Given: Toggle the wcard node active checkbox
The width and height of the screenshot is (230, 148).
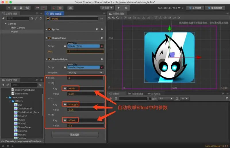Looking at the screenshot, I should coord(48,18).
